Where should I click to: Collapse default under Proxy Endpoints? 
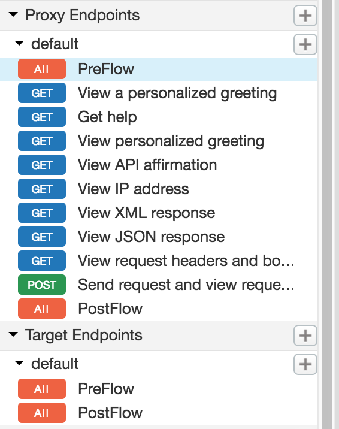point(19,43)
